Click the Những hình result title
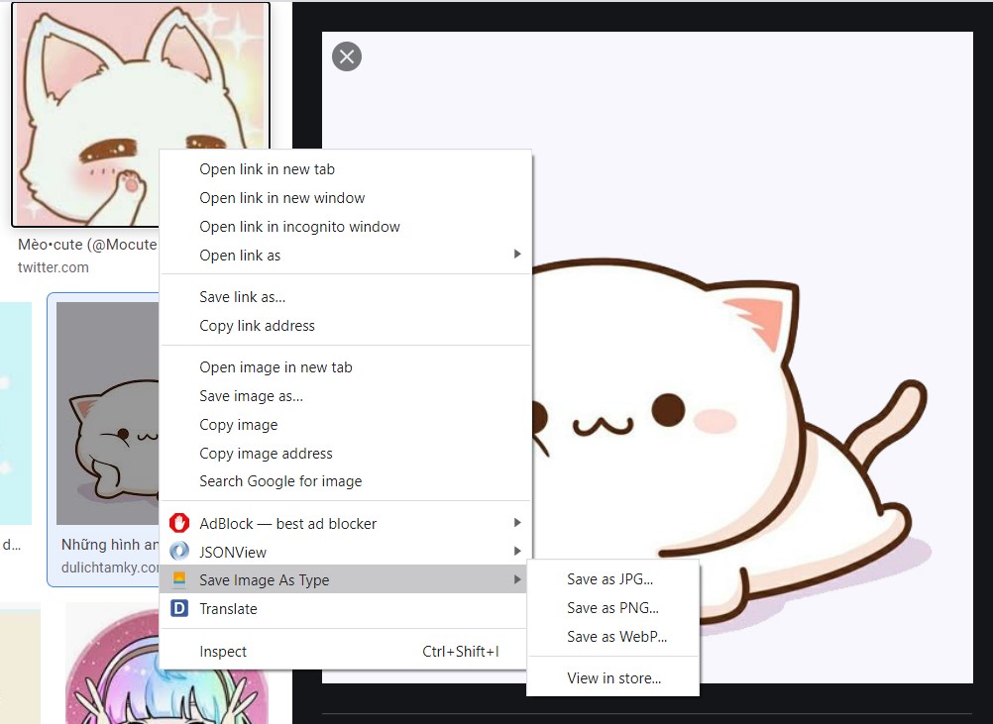The height and width of the screenshot is (724, 993). (x=110, y=545)
